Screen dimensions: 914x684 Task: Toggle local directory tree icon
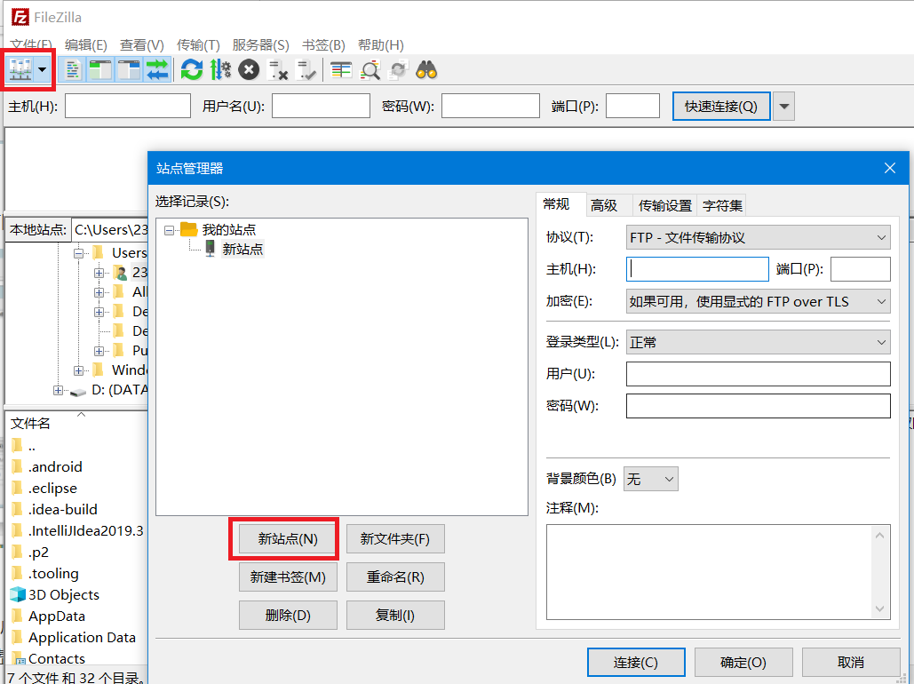[x=101, y=70]
